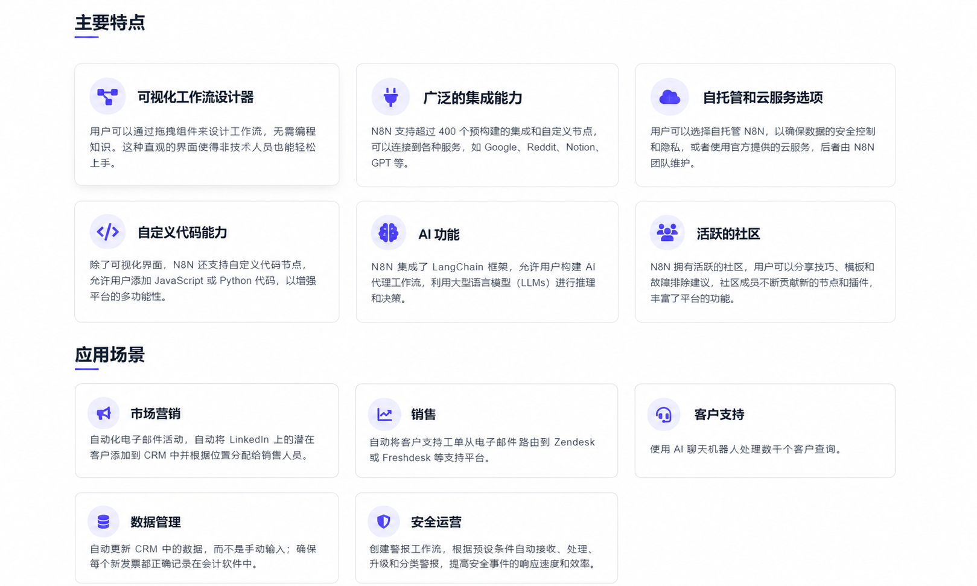Select the 安全运营 card title

436,522
